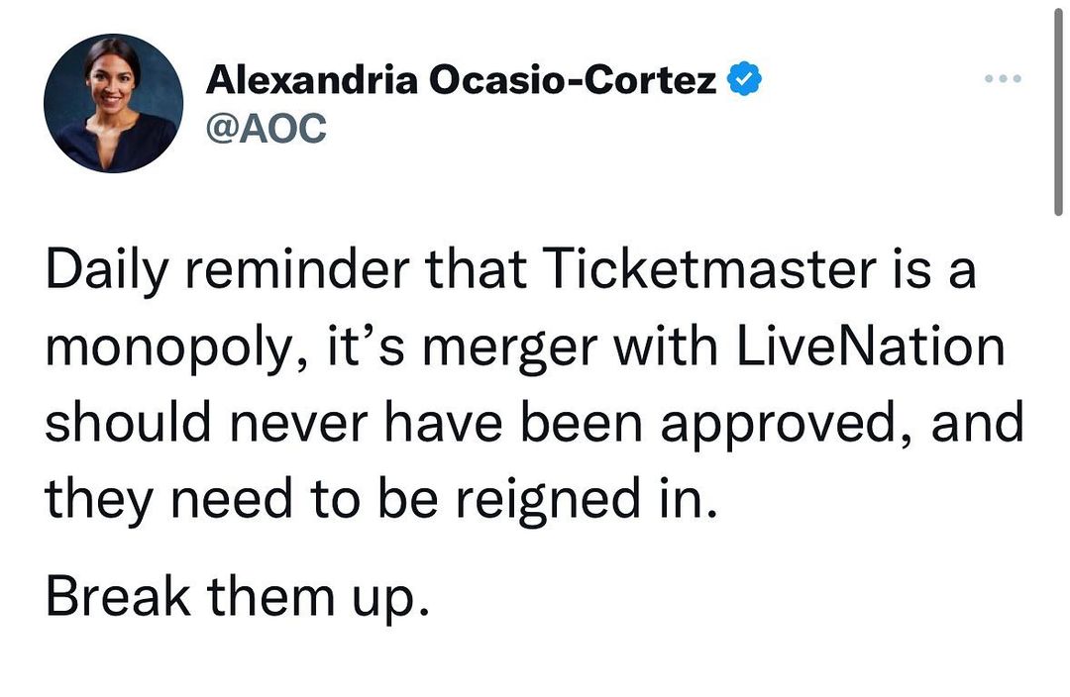1070x697 pixels.
Task: Open the Alexandria Ocasio-Cortez display name
Action: (x=460, y=80)
